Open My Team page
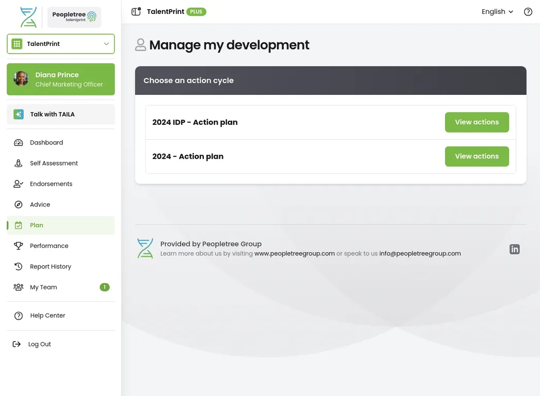 (60, 287)
